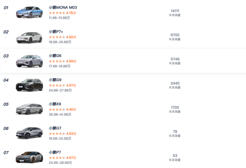Open the 小鹏P7 title link
This screenshot has width=246, height=168.
coord(55,152)
